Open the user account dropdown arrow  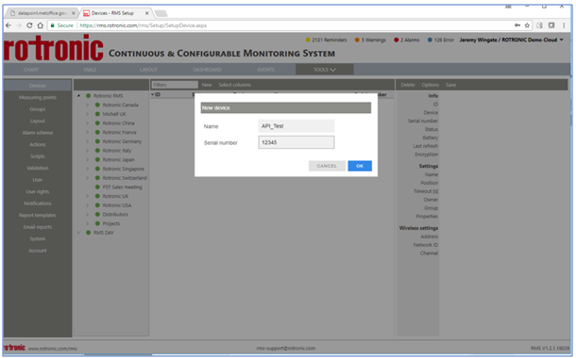561,40
